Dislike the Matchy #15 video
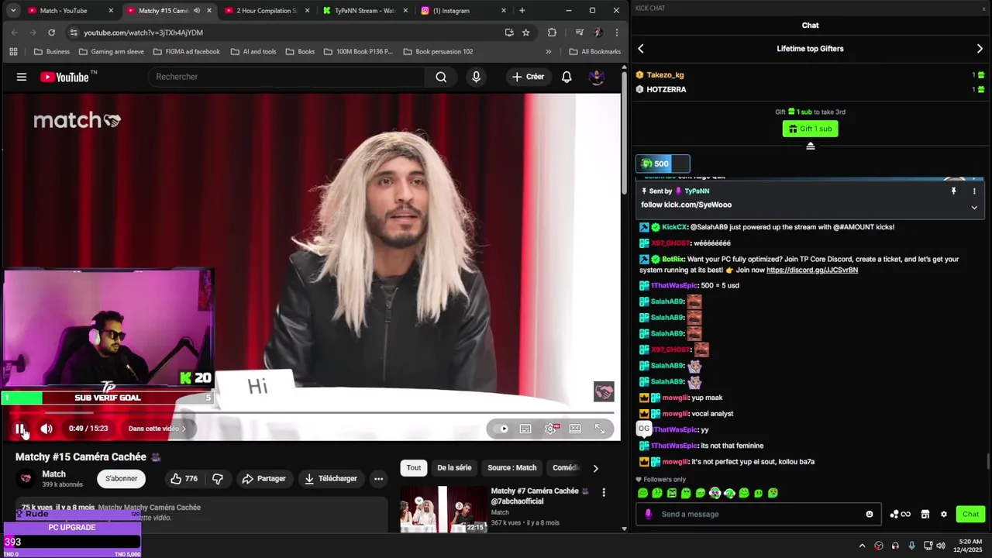This screenshot has width=992, height=558. [218, 479]
